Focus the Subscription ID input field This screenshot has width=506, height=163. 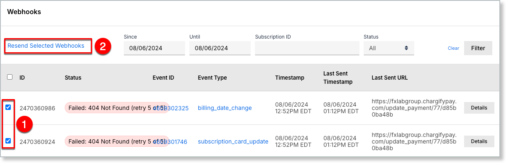tap(307, 48)
